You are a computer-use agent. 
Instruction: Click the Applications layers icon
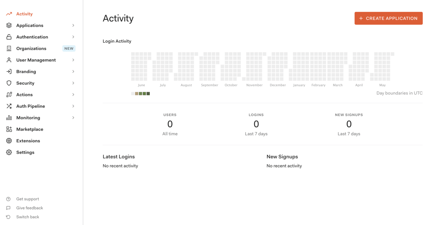[9, 26]
